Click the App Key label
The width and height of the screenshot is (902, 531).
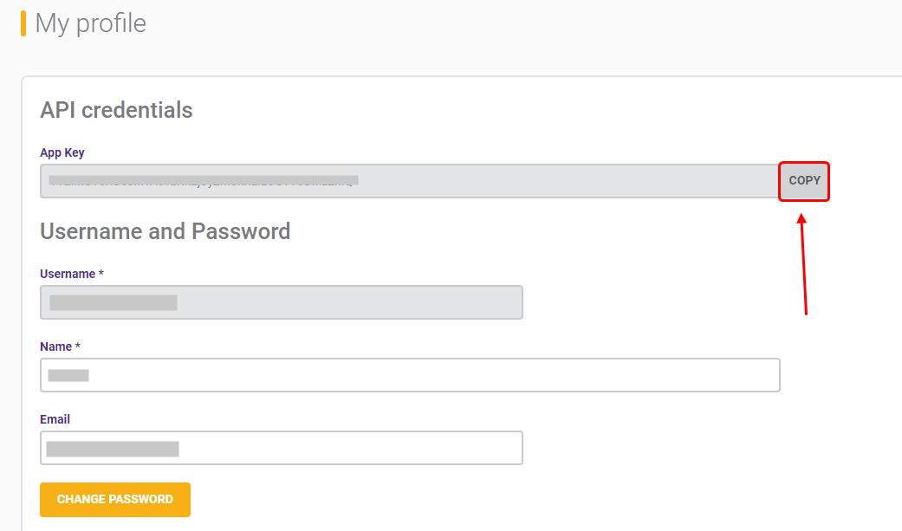pos(62,152)
